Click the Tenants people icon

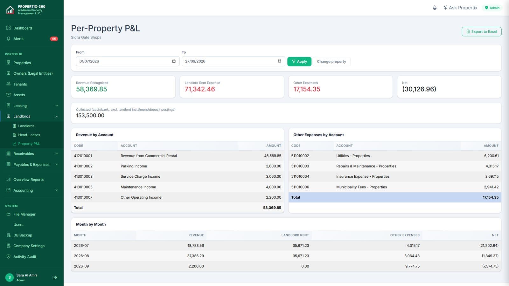[9, 84]
